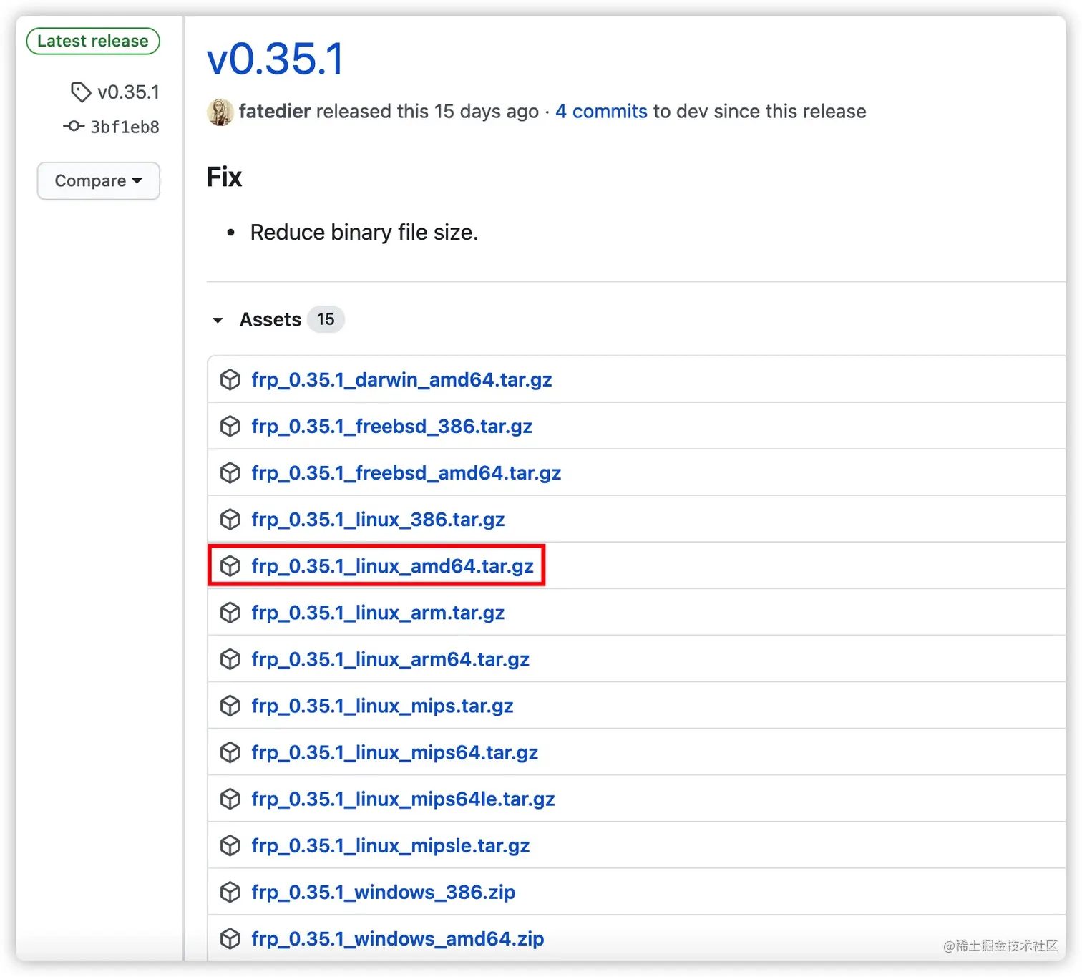Viewport: 1082px width, 977px height.
Task: Click package icon beside frp_0.35.1_linux_mips64le.tar.gz
Action: (230, 798)
